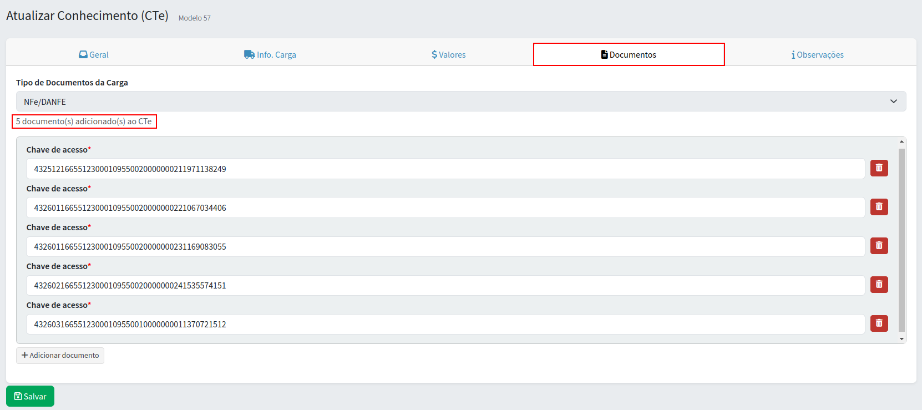Switch to the Info. Carga tab
The height and width of the screenshot is (410, 922).
click(270, 55)
